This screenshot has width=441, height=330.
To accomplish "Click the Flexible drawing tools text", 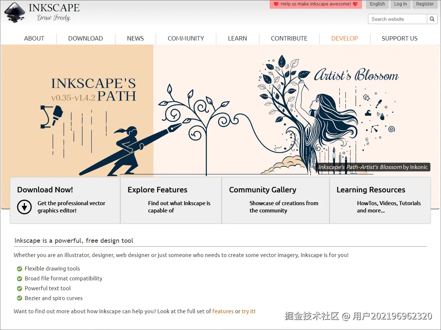I will click(52, 269).
